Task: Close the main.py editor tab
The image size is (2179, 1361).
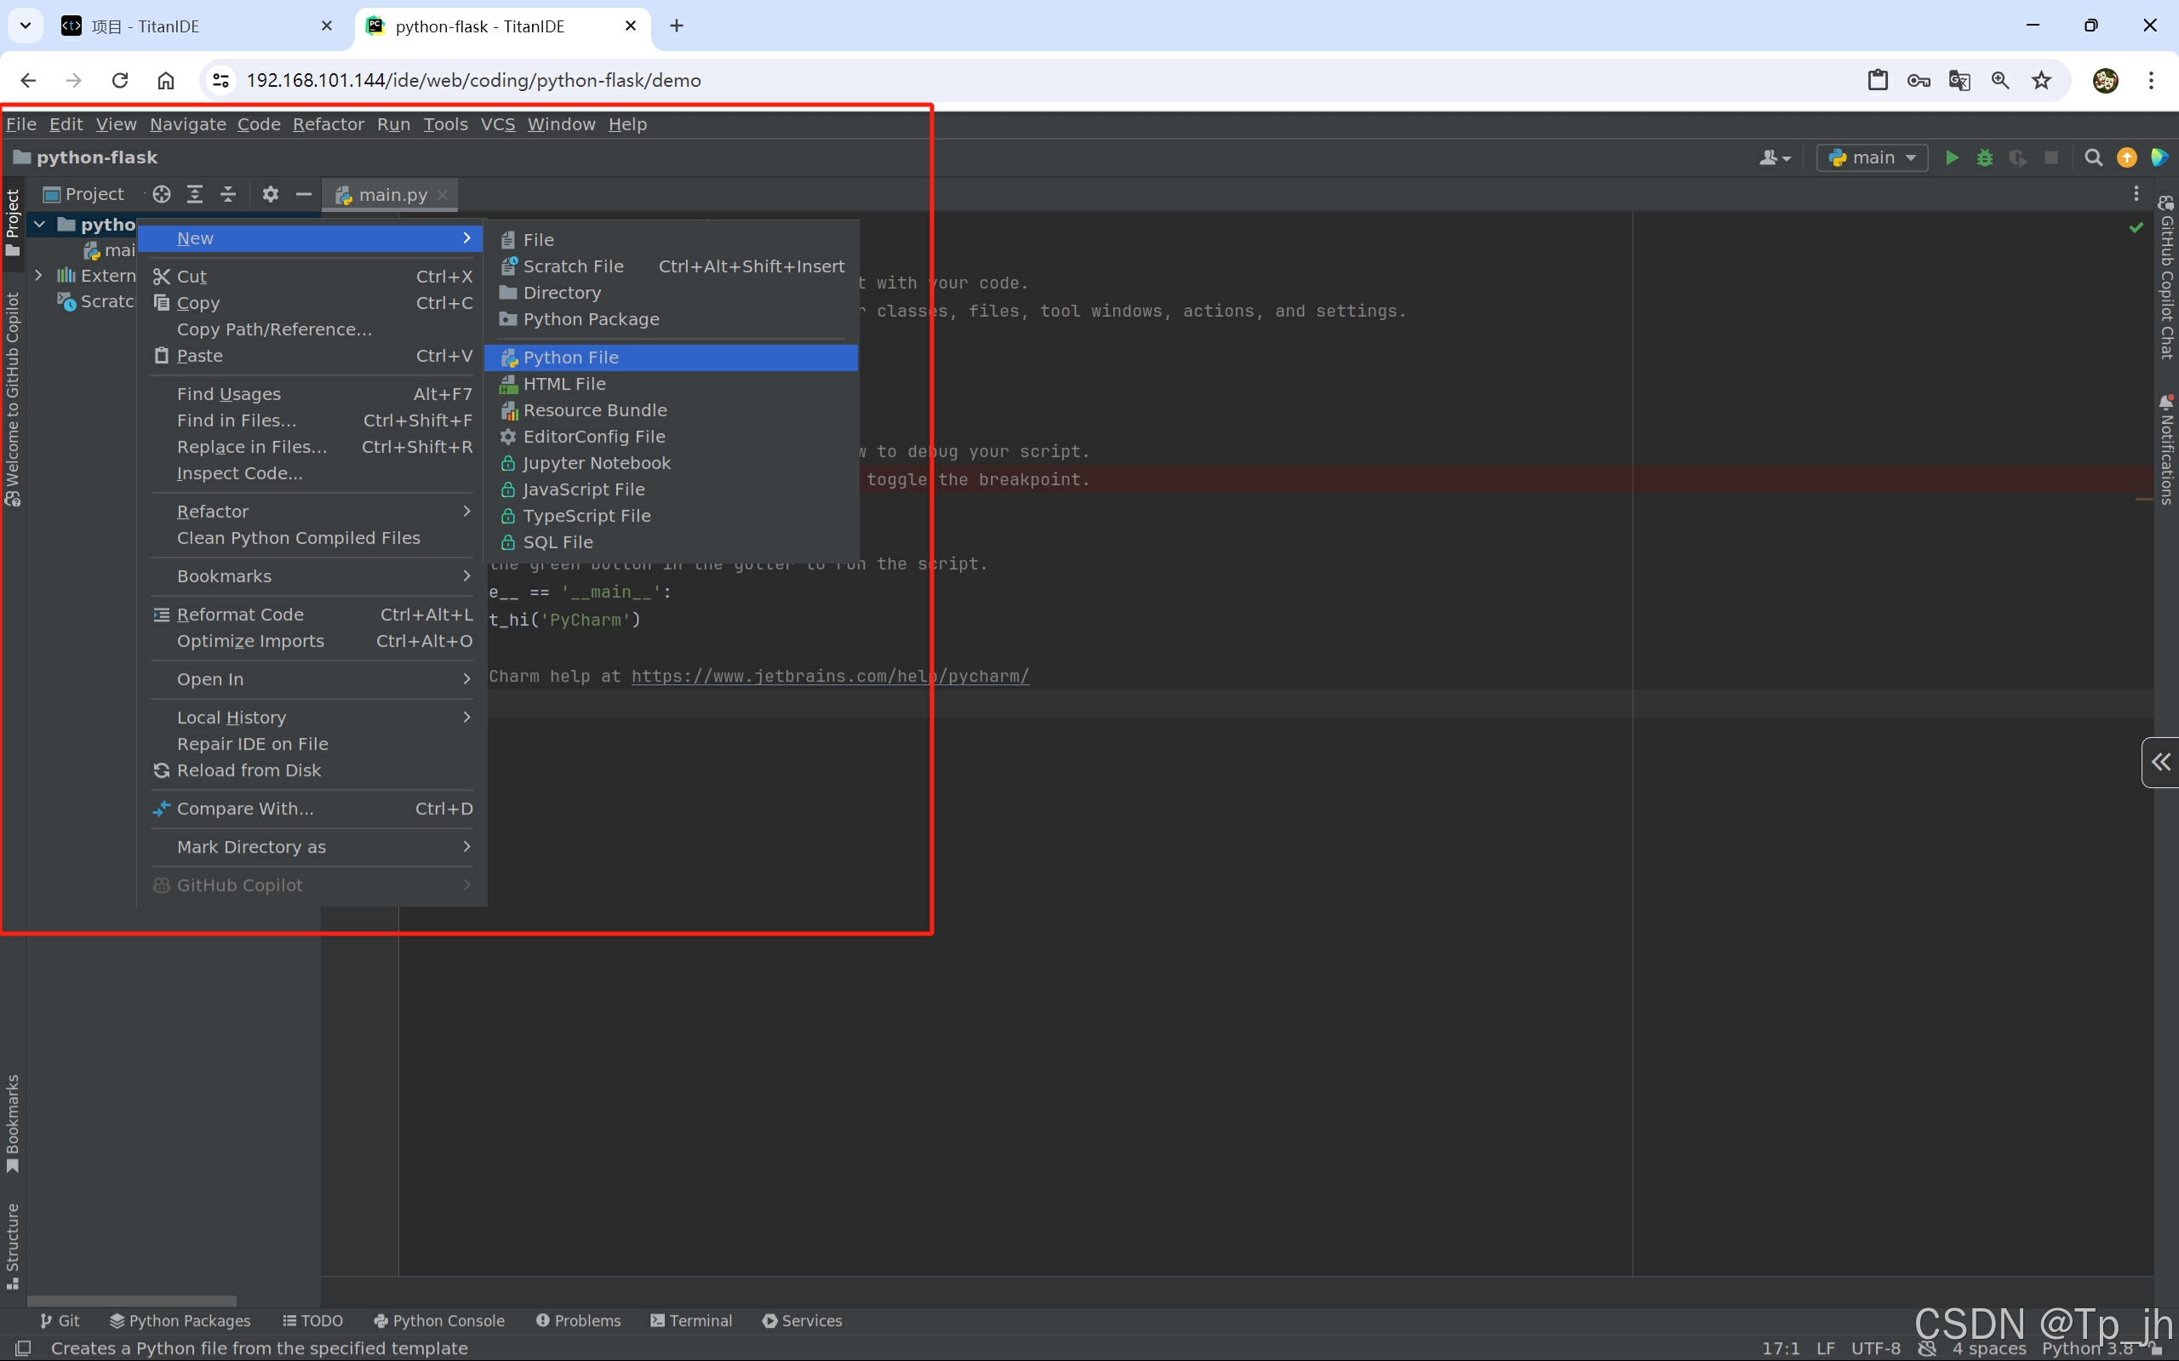Action: [443, 194]
